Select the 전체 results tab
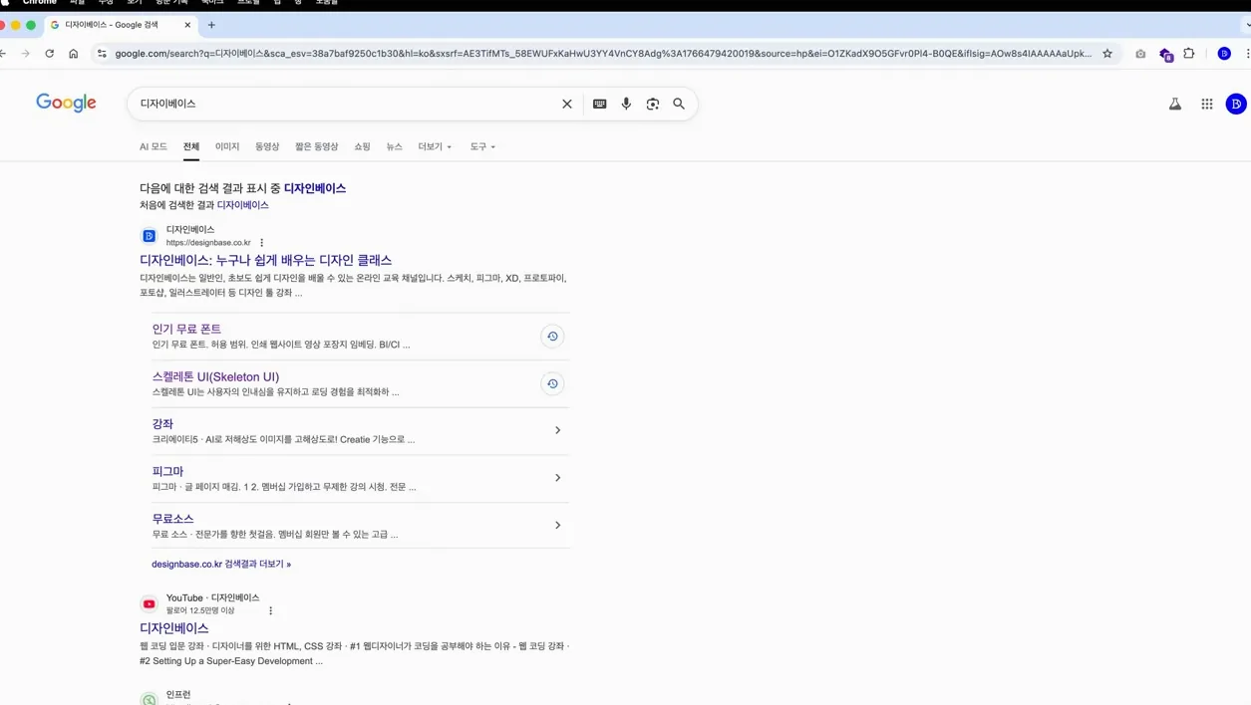Screen dimensions: 1251x705 tap(191, 146)
